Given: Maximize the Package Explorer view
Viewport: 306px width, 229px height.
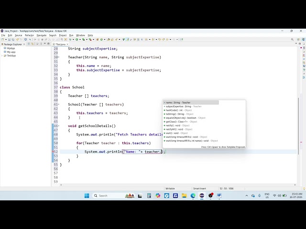Looking at the screenshot, I should [48, 44].
